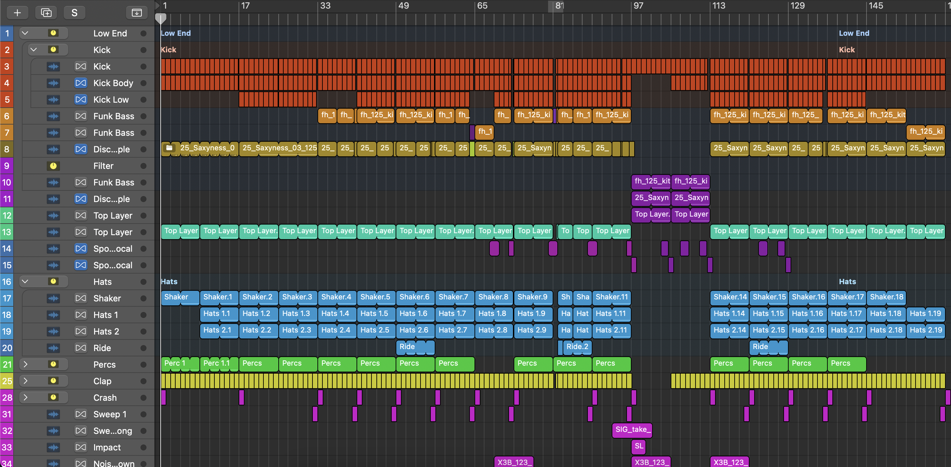951x467 pixels.
Task: Click the duplicate track icon
Action: pos(46,13)
